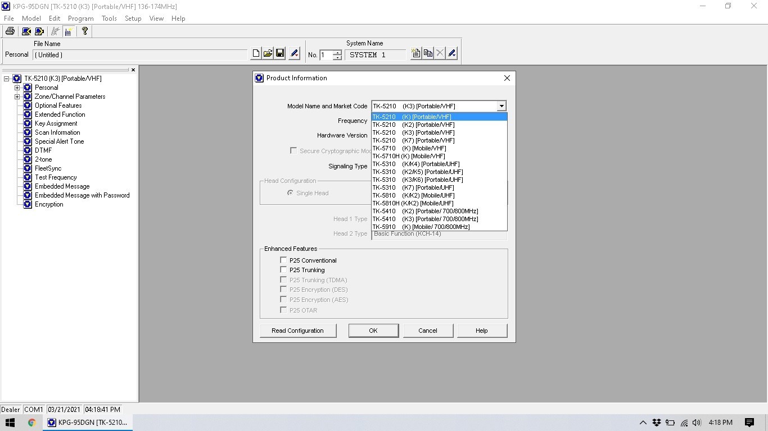Image resolution: width=768 pixels, height=431 pixels.
Task: Click the Read Data from Radio icon
Action: (26, 31)
